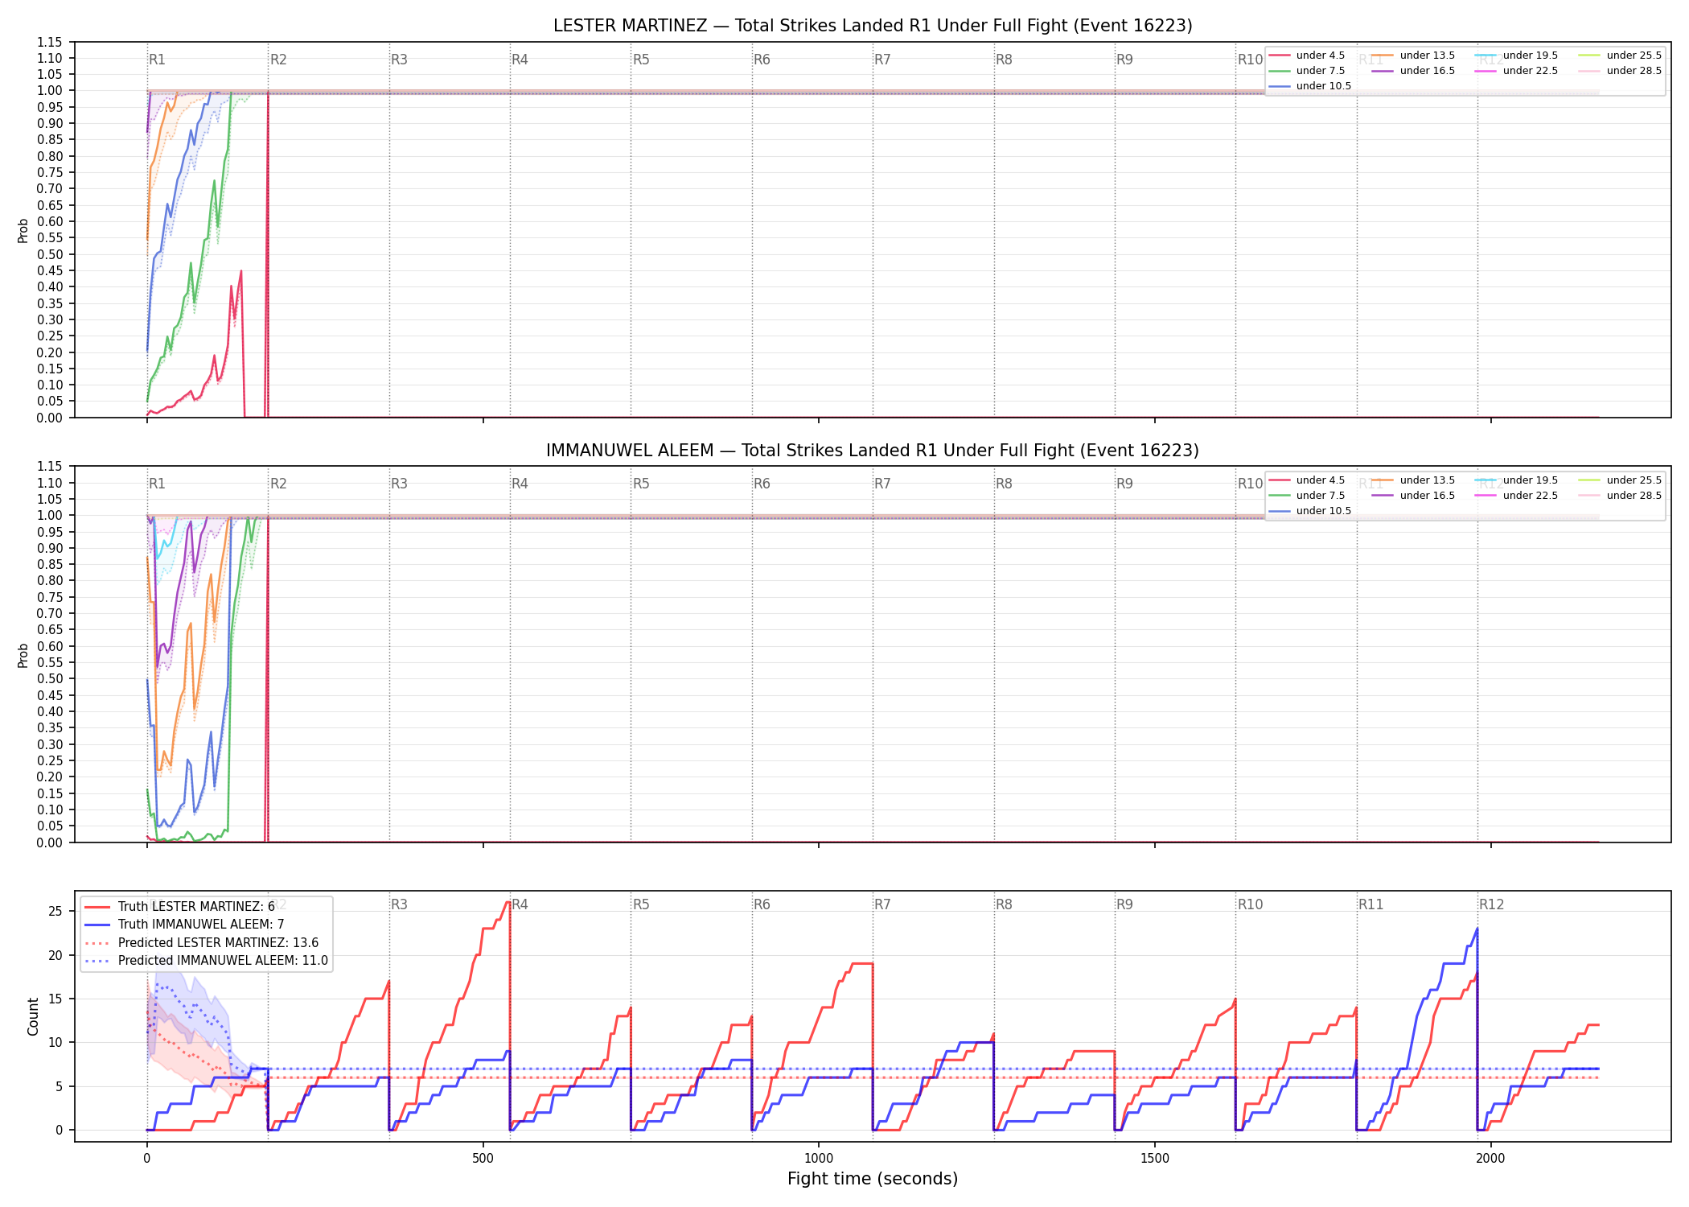Click the 'under 28.5' line swatch in Lester Martinez legend
Screen dimensions: 1689x1207
[x=1589, y=71]
